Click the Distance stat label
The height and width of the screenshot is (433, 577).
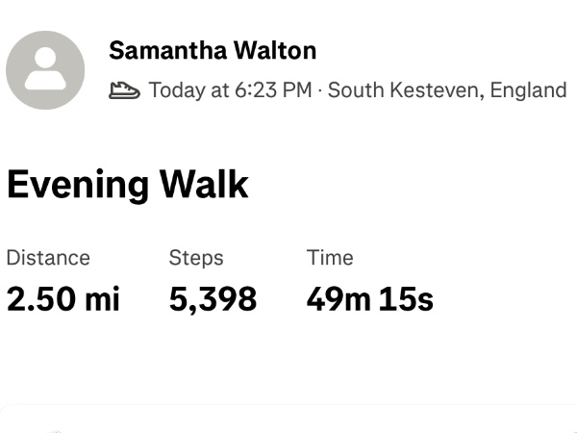[x=48, y=258]
